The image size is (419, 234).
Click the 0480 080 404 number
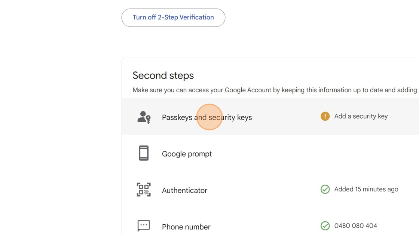pyautogui.click(x=355, y=226)
